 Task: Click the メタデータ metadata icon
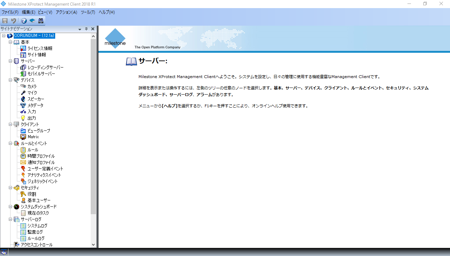(23, 105)
